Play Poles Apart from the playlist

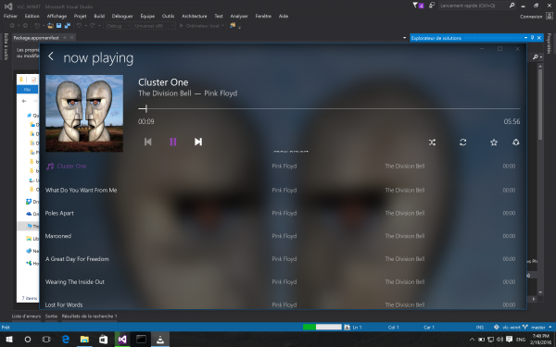(59, 213)
